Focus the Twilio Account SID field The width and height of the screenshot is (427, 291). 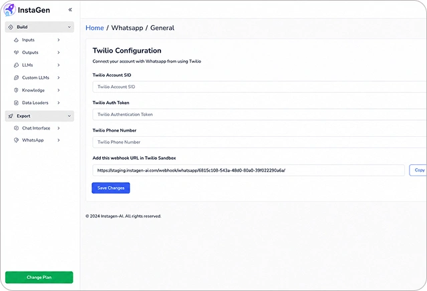[259, 87]
